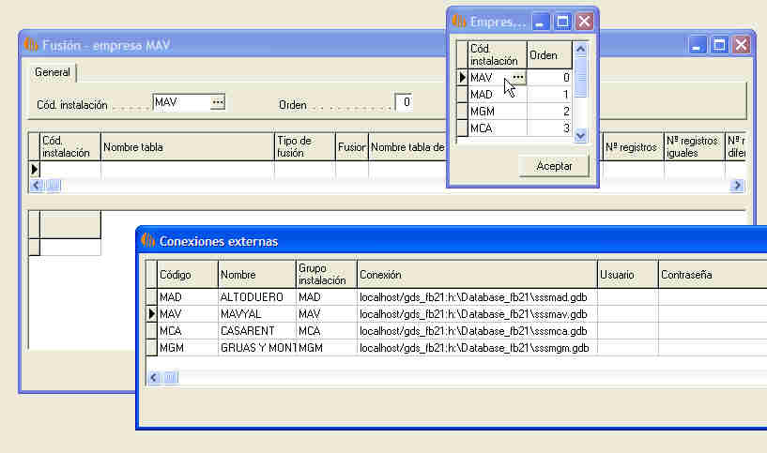Maximize the Fusión window
This screenshot has height=453, width=767.
(719, 45)
